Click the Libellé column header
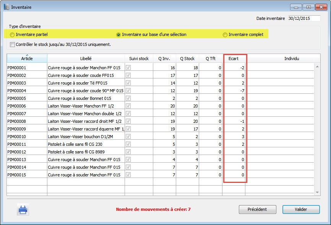 pyautogui.click(x=86, y=59)
